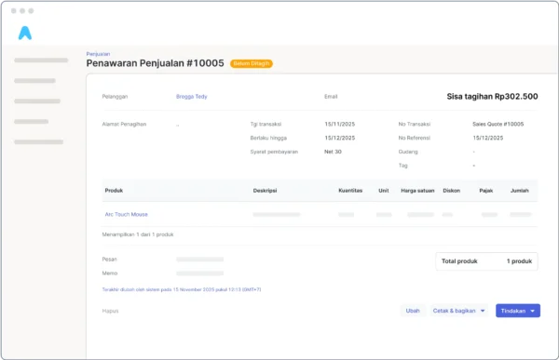Select the fifth sidebar menu item
Screen dimensions: 559x360
pos(39,142)
